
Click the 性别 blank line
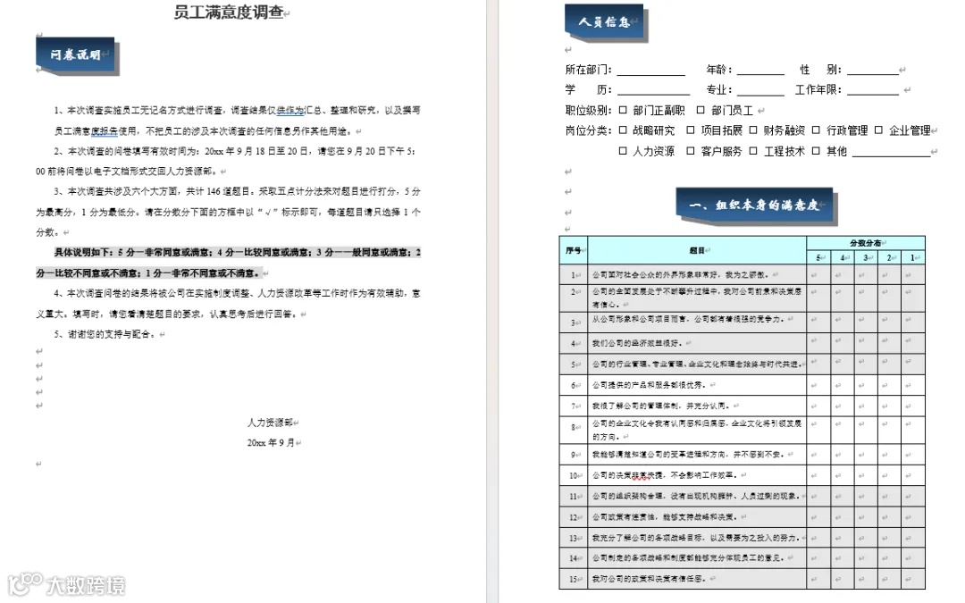pos(873,71)
